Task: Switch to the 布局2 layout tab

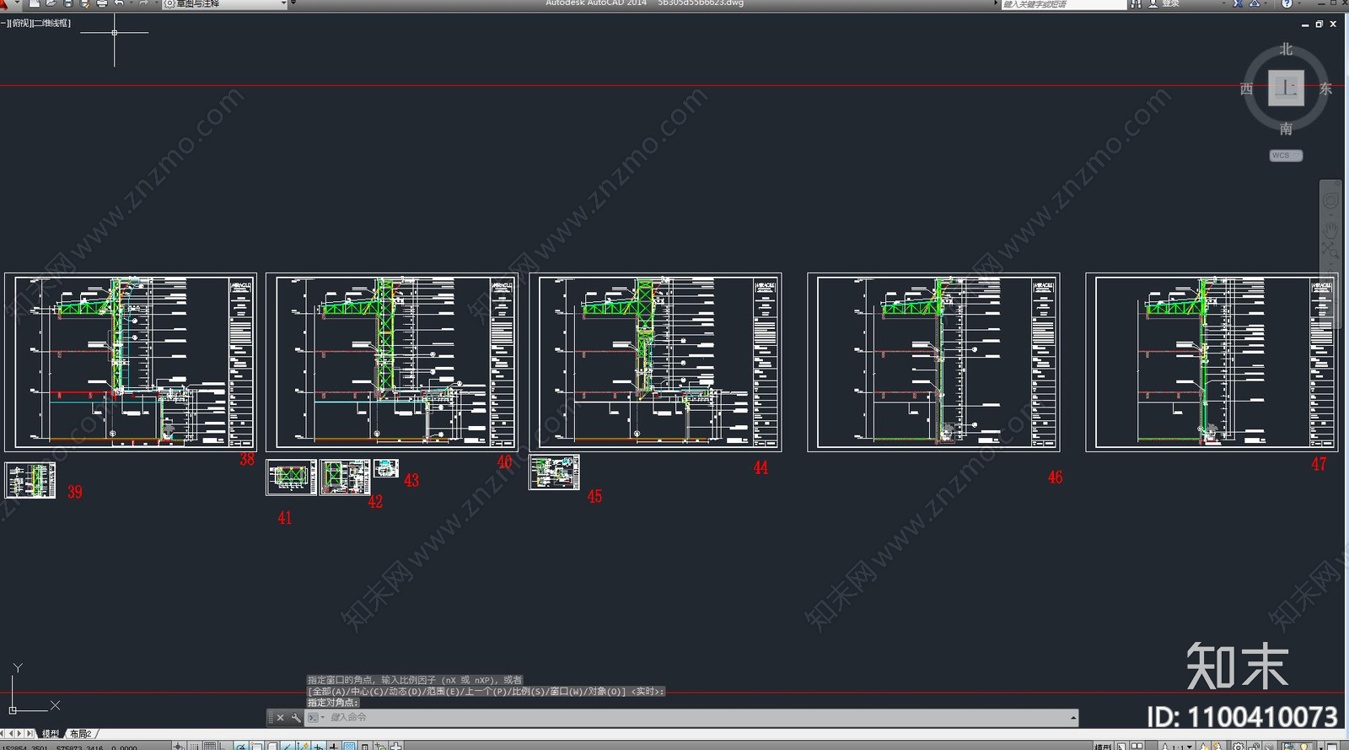Action: pyautogui.click(x=81, y=734)
